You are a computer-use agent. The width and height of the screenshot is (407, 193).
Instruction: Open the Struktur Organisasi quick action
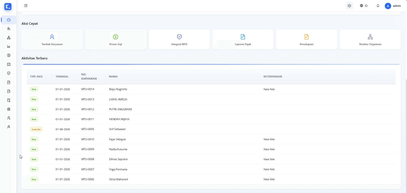[x=370, y=39]
